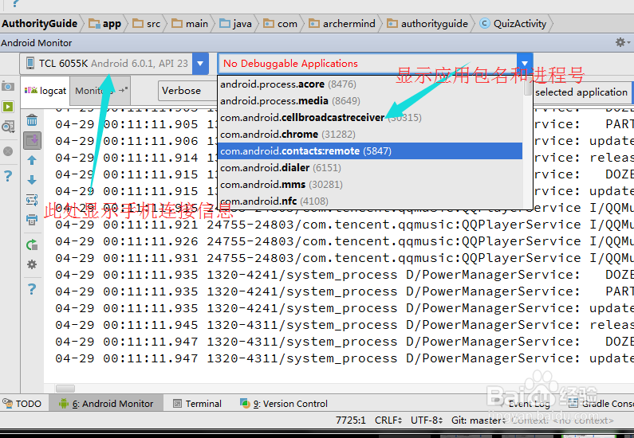Start screen recording with green play icon

point(8,107)
